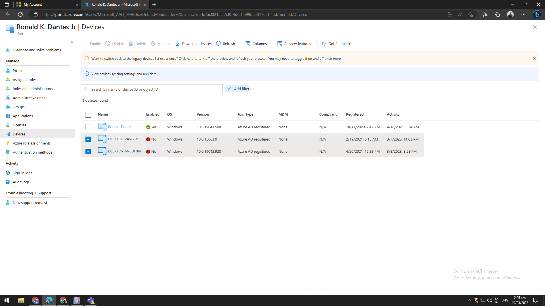The image size is (545, 306).
Task: Dismiss the legacy devices list banner
Action: pyautogui.click(x=534, y=58)
